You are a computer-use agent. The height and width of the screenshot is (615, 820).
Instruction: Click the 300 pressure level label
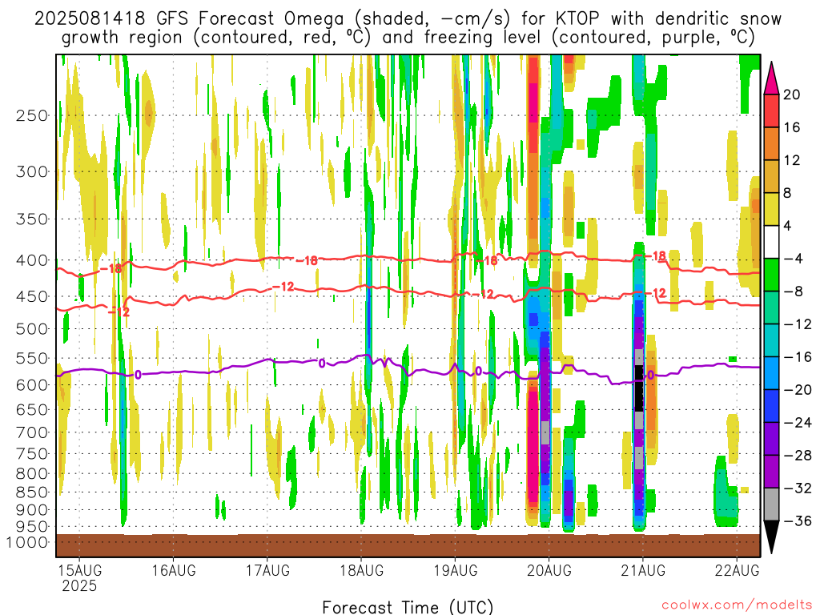(x=32, y=171)
